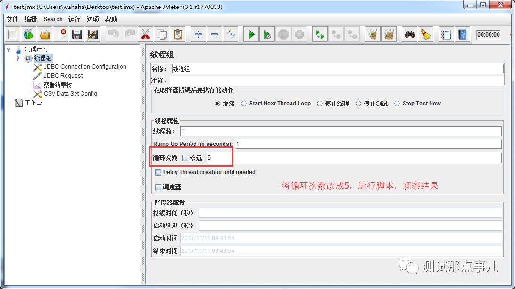Click the New test plan icon
The image size is (515, 289).
[13, 34]
